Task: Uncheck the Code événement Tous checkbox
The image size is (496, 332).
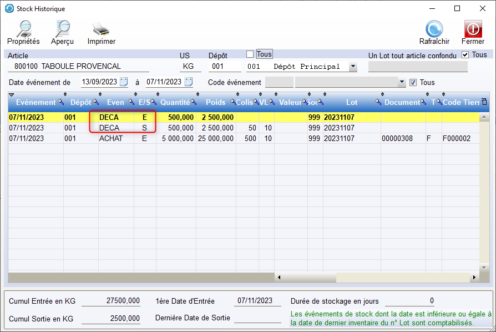Action: [x=412, y=82]
